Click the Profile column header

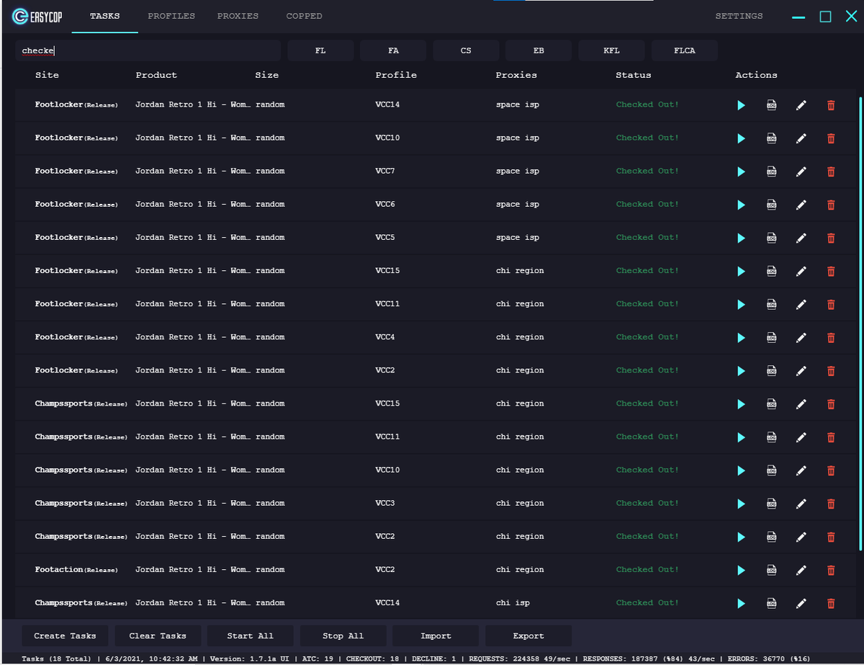[396, 75]
